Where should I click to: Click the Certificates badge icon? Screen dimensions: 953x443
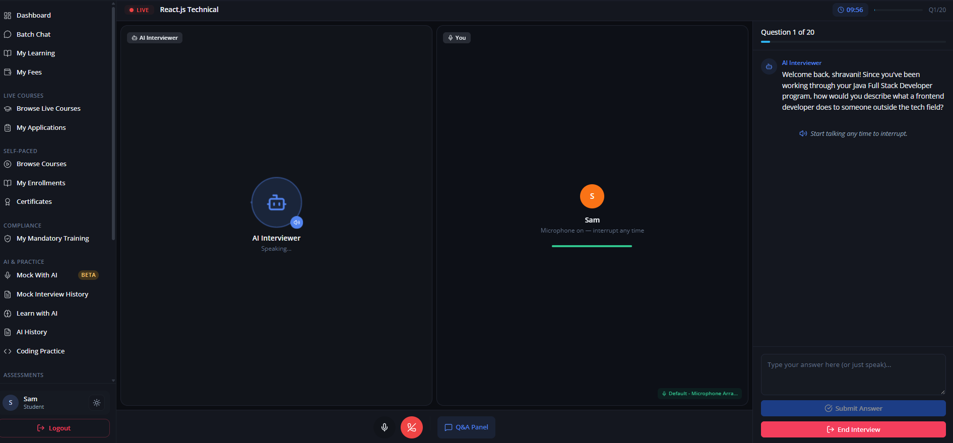[8, 202]
